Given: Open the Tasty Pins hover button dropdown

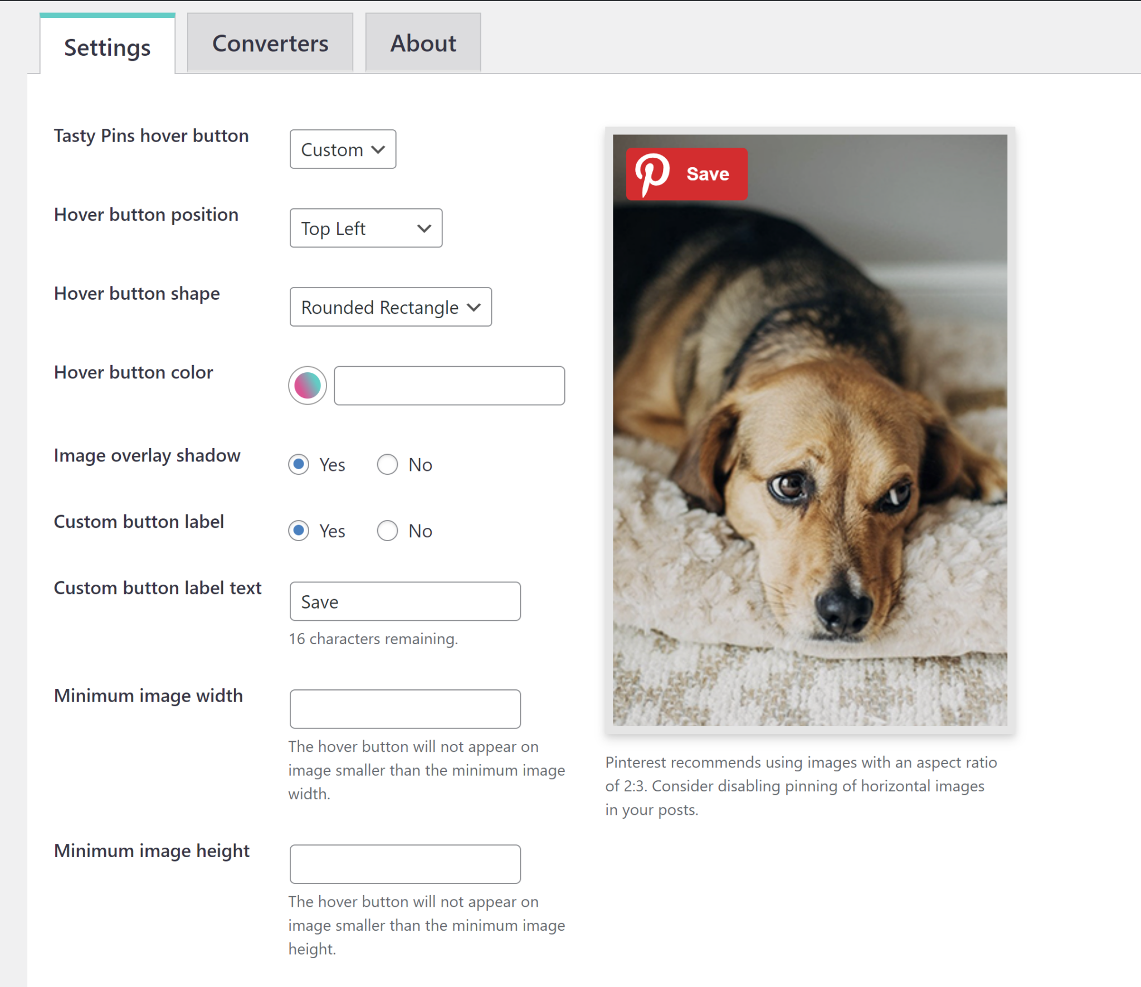Looking at the screenshot, I should (x=342, y=149).
